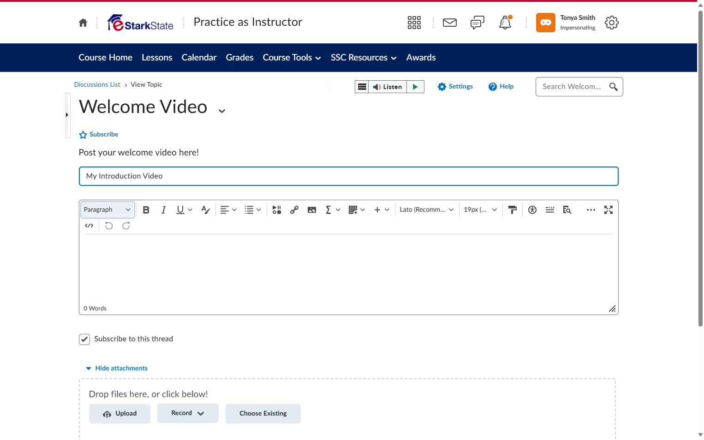Click the Choose Existing button

click(263, 414)
